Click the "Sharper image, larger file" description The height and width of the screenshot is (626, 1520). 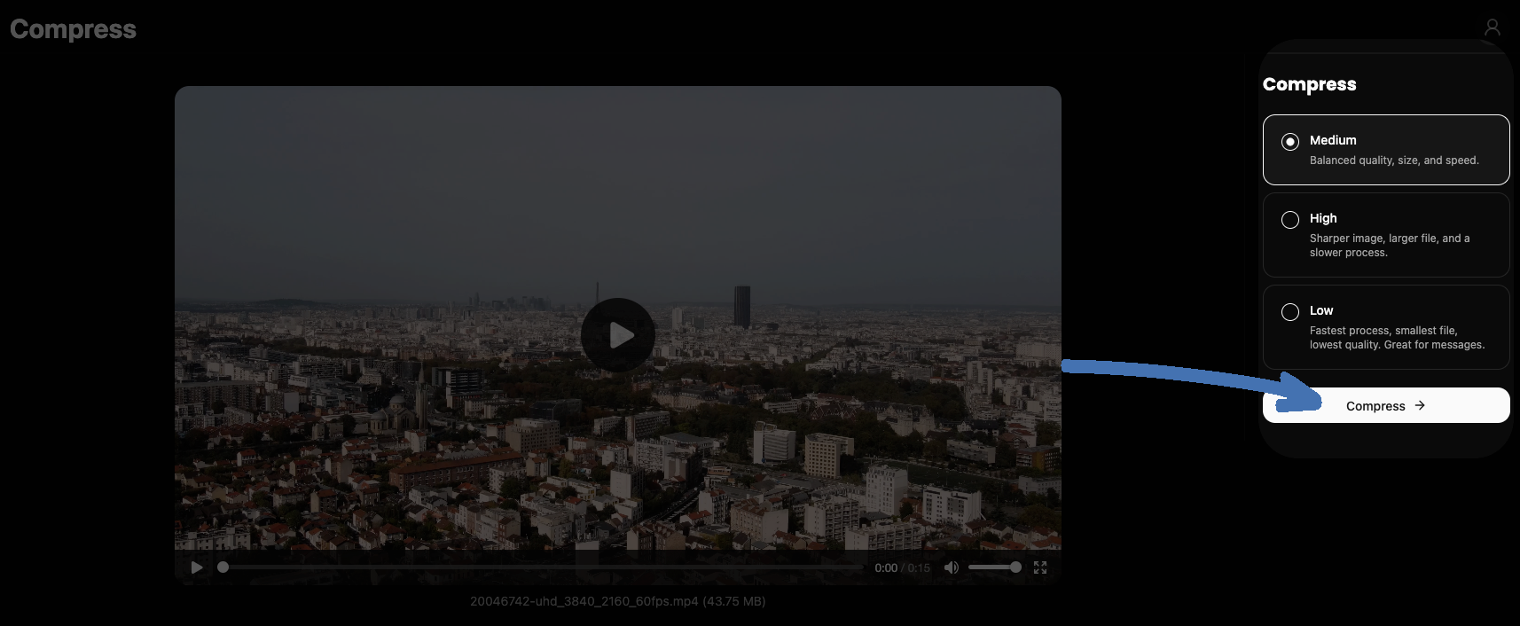click(1389, 246)
